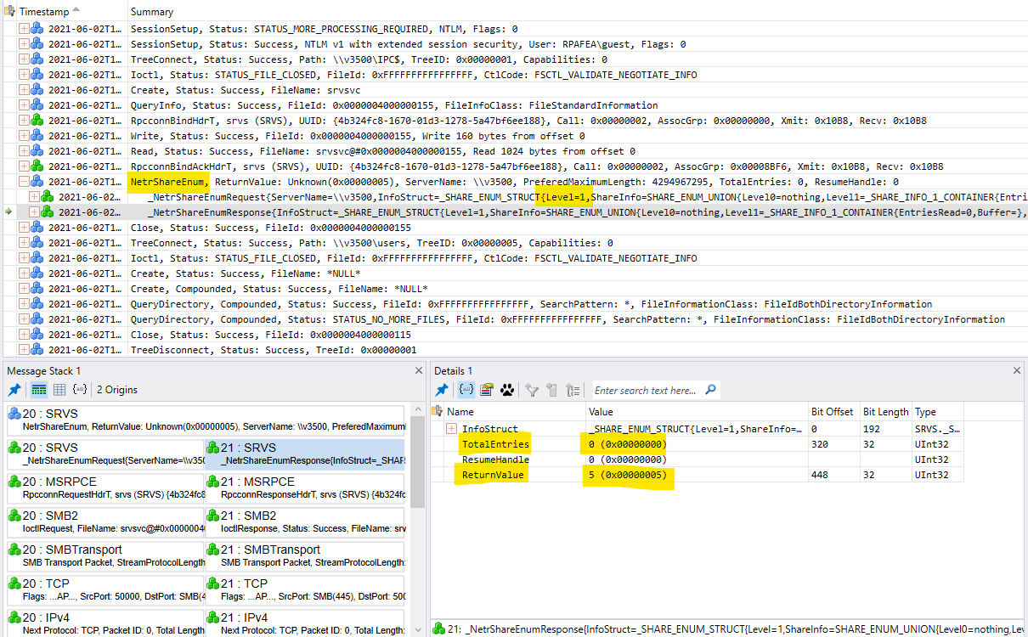1028x637 pixels.
Task: Pin the Message Stack 1 panel
Action: point(14,390)
